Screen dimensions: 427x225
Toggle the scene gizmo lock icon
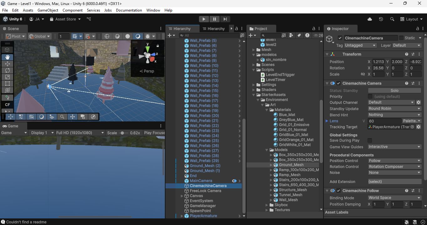point(157,46)
